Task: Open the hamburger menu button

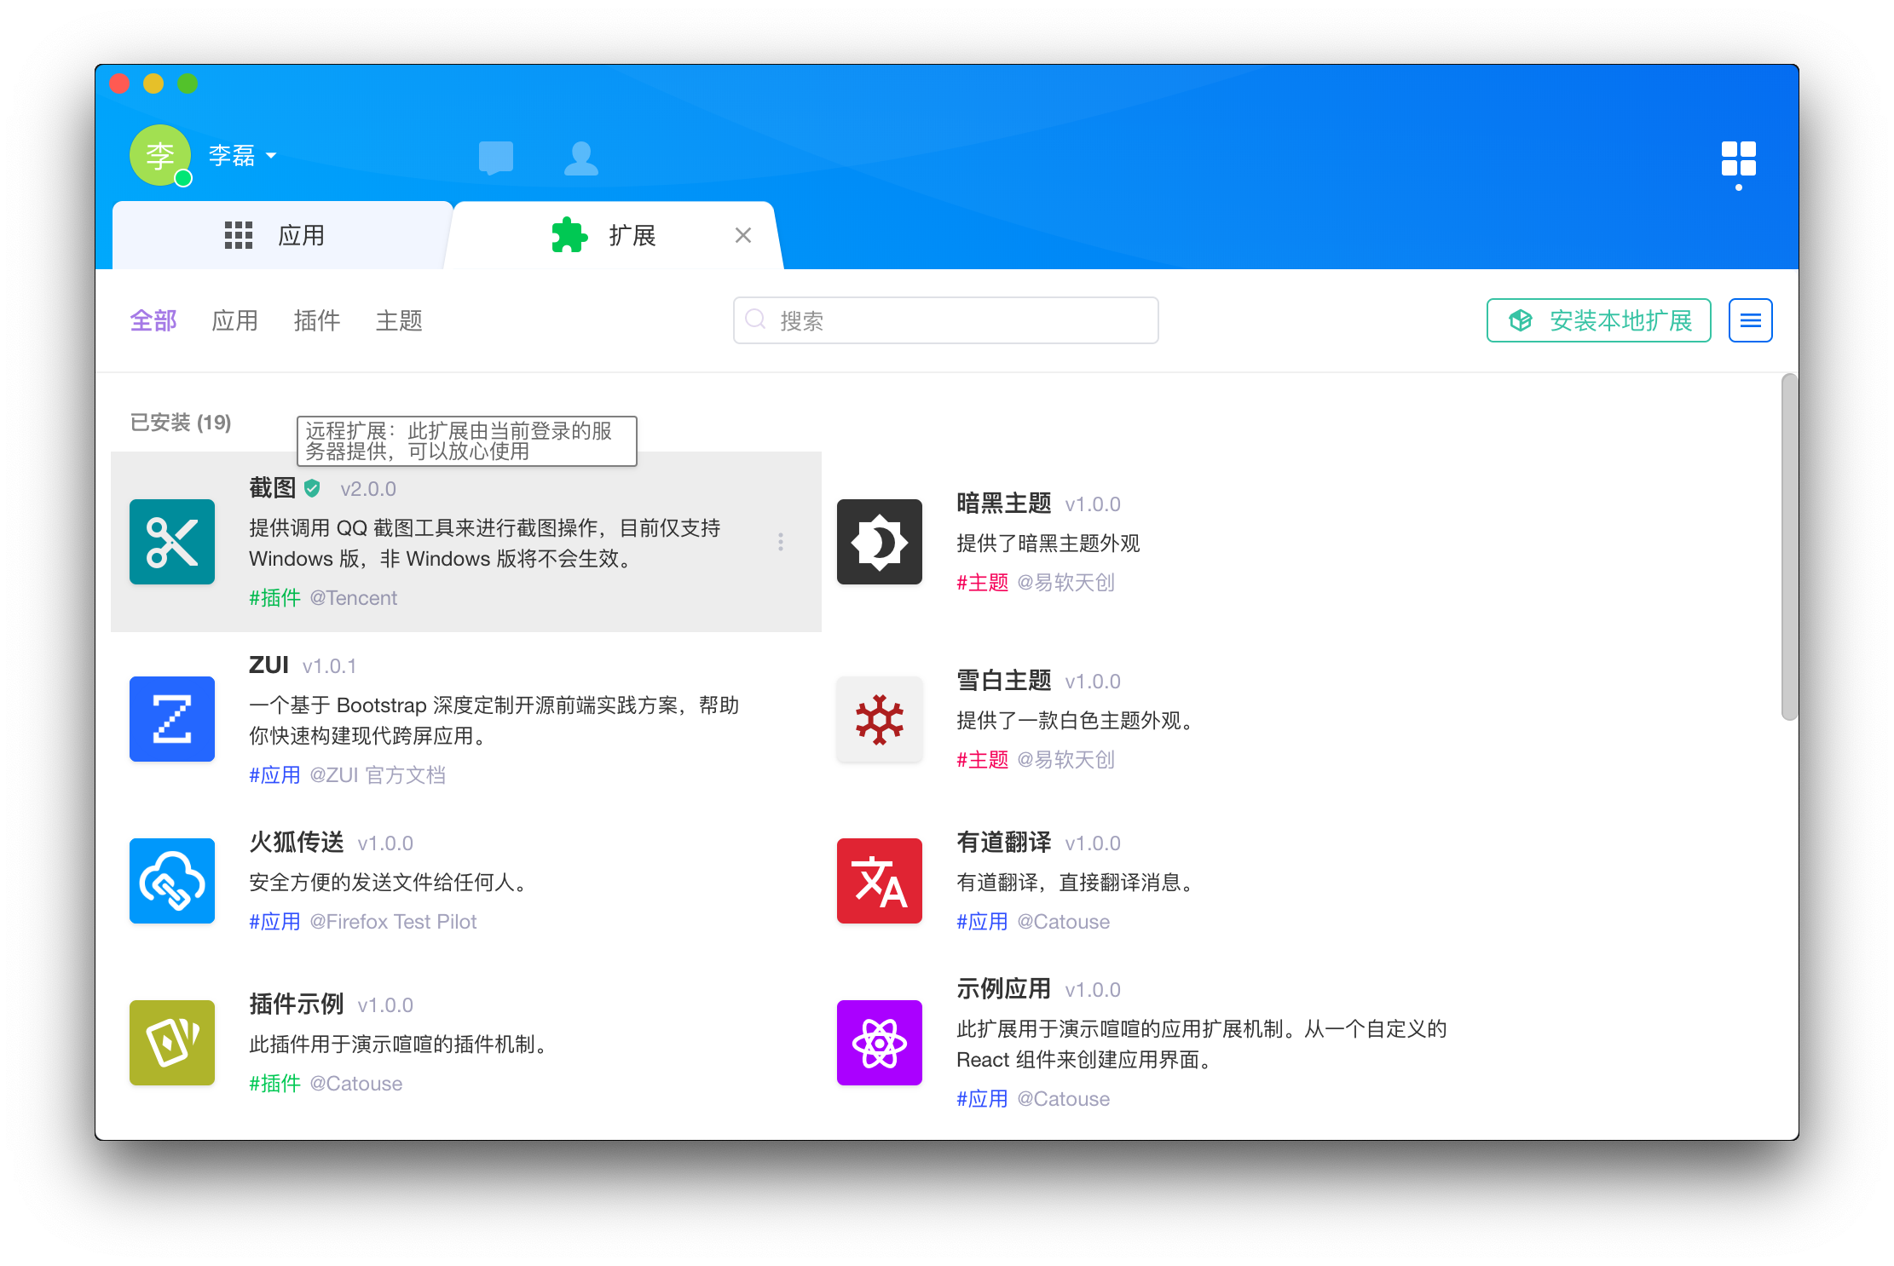Action: [x=1750, y=320]
